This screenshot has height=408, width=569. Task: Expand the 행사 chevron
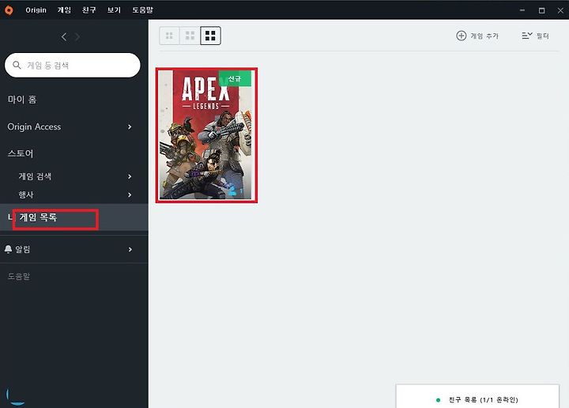coord(130,195)
